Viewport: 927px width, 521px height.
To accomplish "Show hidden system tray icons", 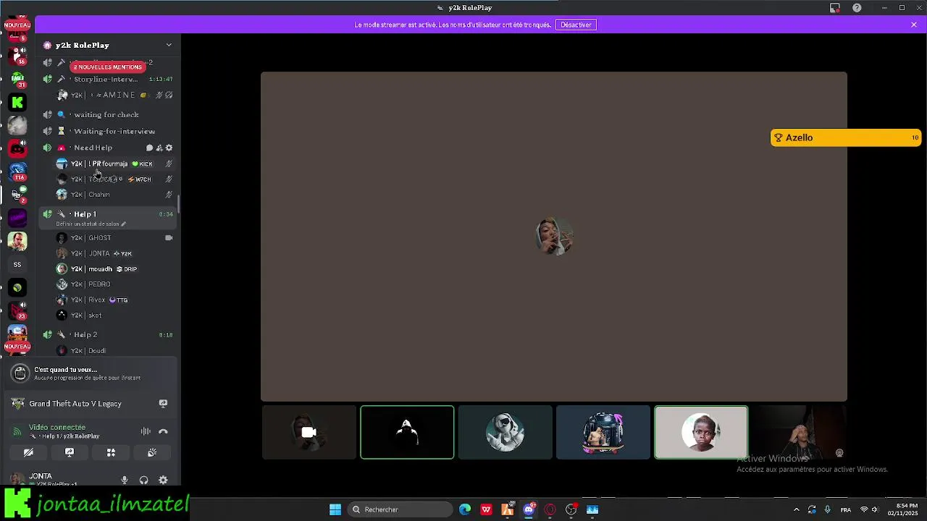I will point(796,509).
